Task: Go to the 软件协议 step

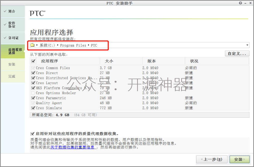Action: (13, 25)
